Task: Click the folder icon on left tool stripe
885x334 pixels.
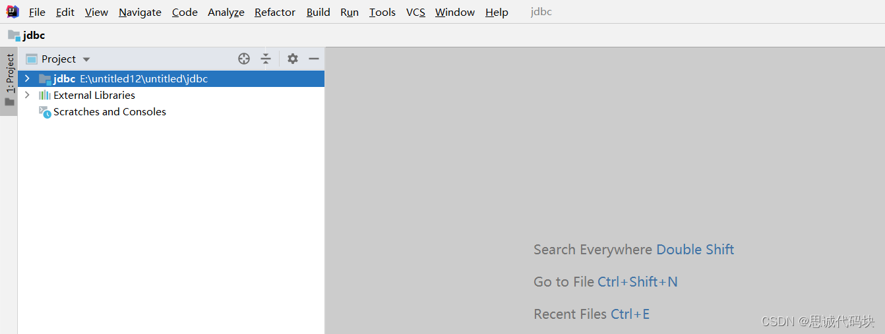Action: pos(9,102)
